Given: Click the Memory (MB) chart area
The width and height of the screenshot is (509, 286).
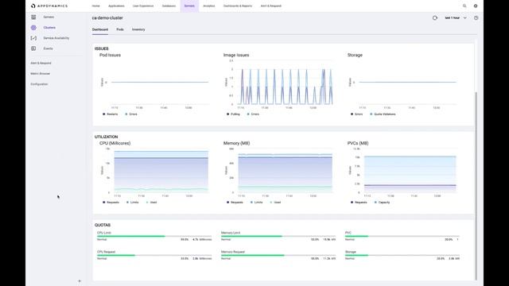Looking at the screenshot, I should (285, 172).
